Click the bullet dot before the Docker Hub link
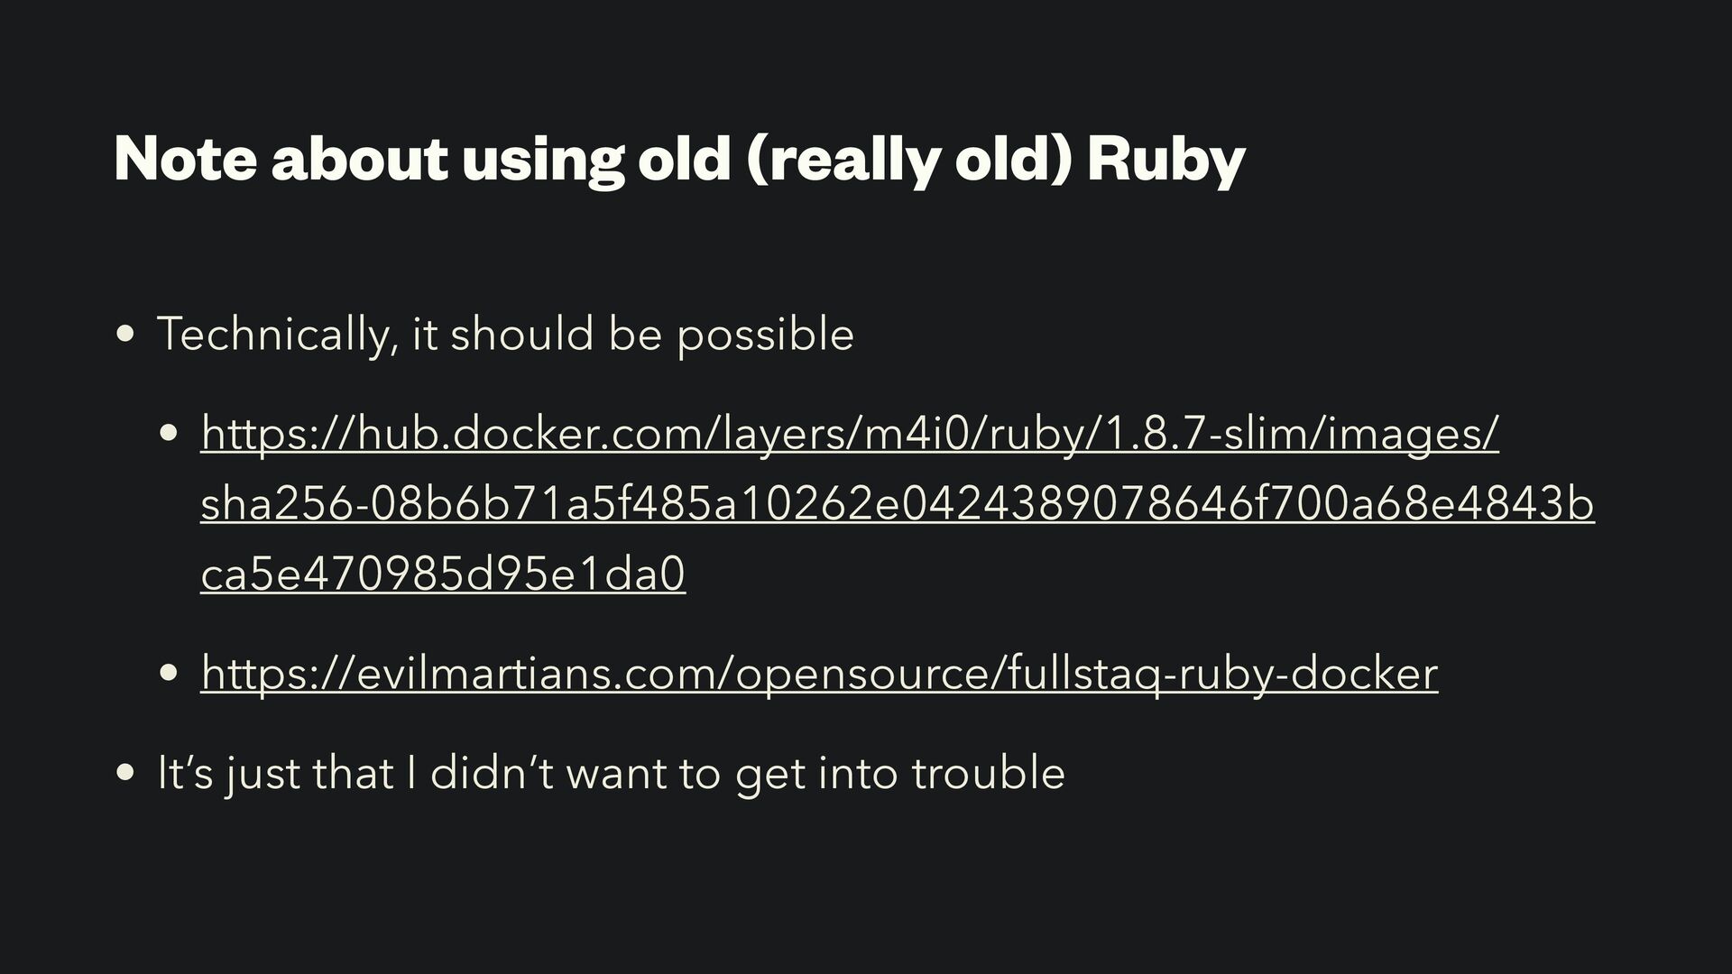 (x=169, y=434)
